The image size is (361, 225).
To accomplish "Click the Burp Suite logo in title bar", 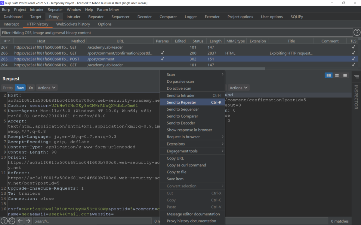I will coord(3,3).
